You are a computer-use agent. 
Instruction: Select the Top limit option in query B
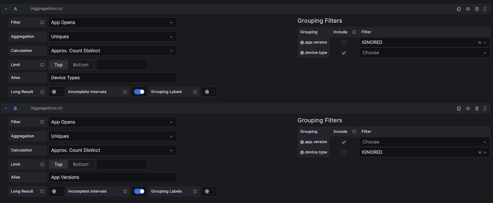[x=59, y=164]
